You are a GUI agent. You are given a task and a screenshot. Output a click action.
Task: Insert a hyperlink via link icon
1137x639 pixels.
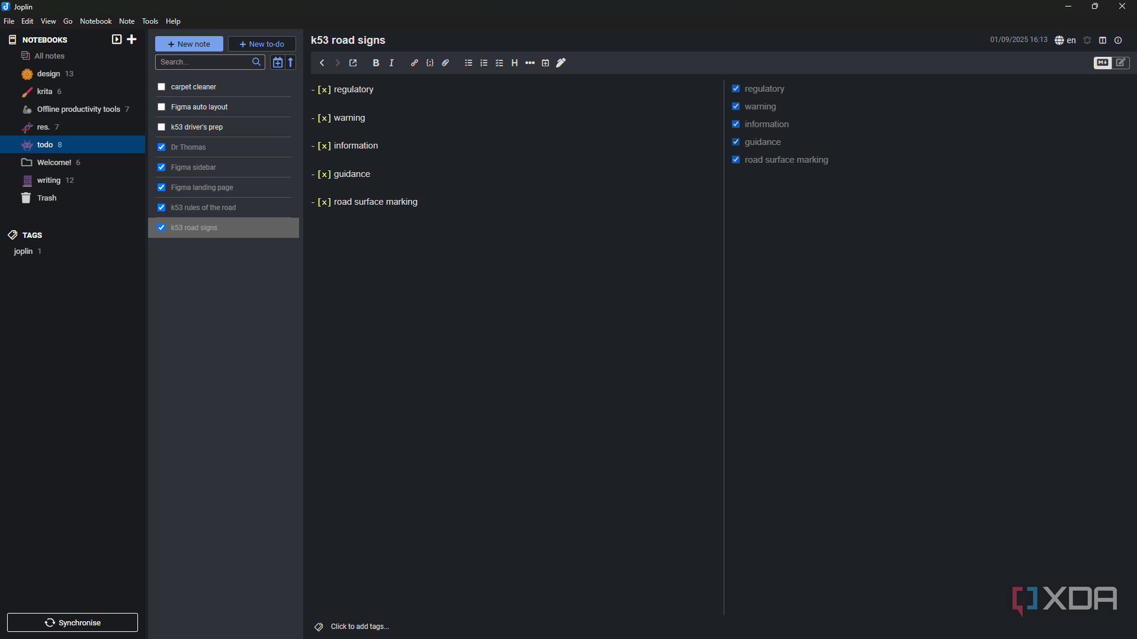tap(415, 63)
